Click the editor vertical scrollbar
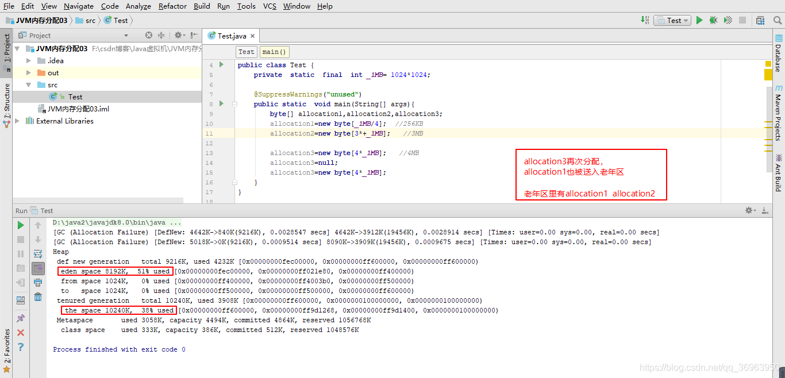This screenshot has width=785, height=378. point(768,129)
